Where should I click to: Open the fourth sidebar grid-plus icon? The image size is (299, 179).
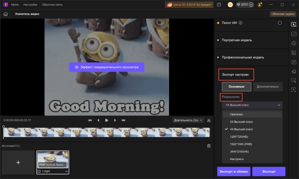(294, 53)
